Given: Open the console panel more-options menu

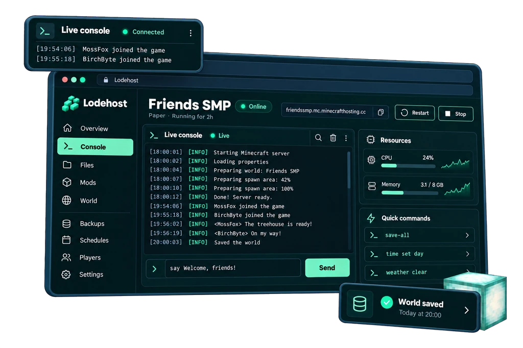Looking at the screenshot, I should click(346, 138).
